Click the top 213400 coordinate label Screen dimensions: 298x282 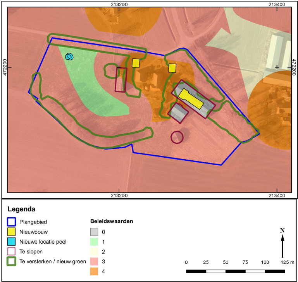pos(277,4)
